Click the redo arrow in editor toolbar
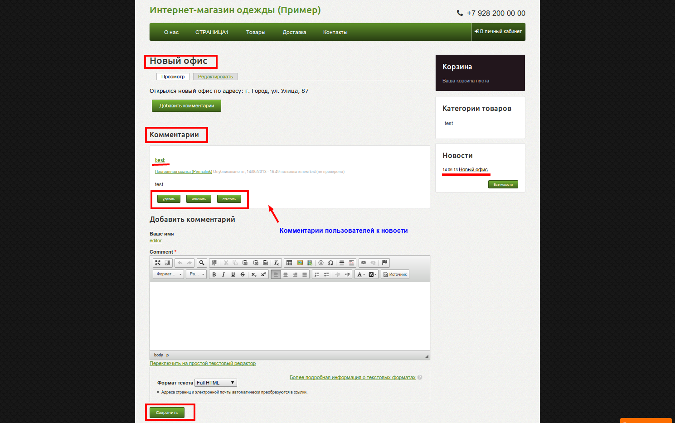 point(189,263)
